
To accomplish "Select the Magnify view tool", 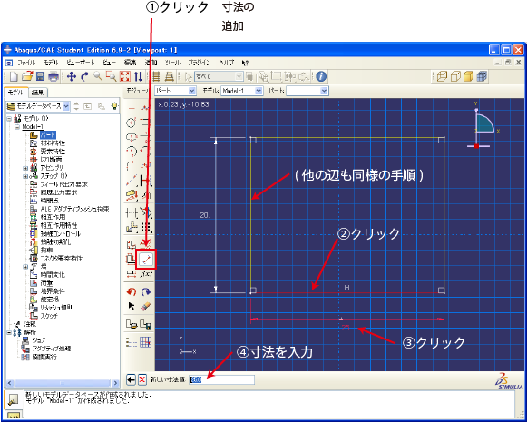I will click(x=98, y=76).
